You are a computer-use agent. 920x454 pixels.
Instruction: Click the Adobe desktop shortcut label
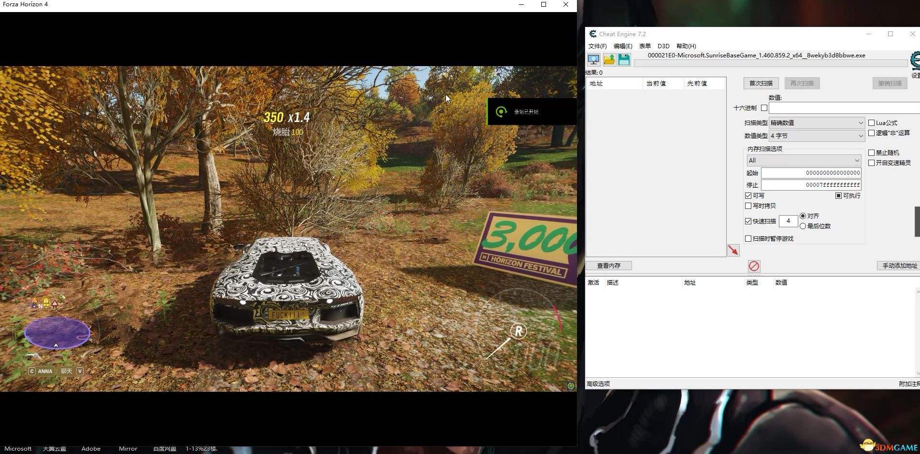(x=91, y=449)
